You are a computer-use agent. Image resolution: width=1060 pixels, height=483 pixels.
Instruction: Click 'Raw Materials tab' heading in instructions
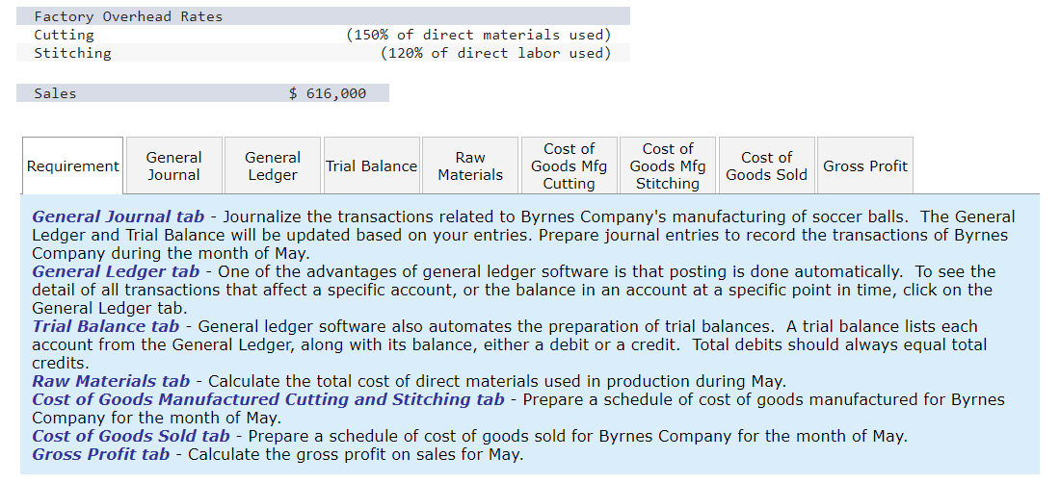tap(111, 381)
